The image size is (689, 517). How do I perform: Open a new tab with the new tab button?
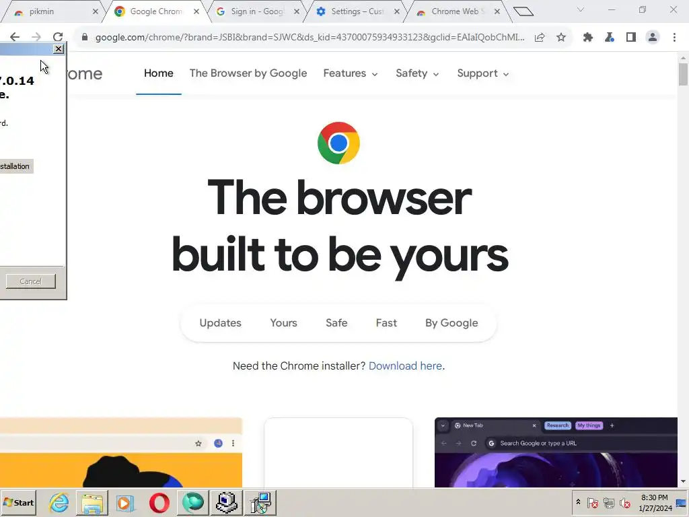(523, 11)
